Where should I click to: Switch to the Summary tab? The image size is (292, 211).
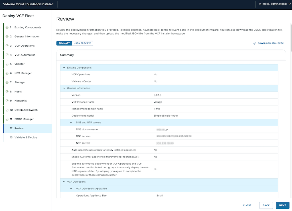pos(64,43)
